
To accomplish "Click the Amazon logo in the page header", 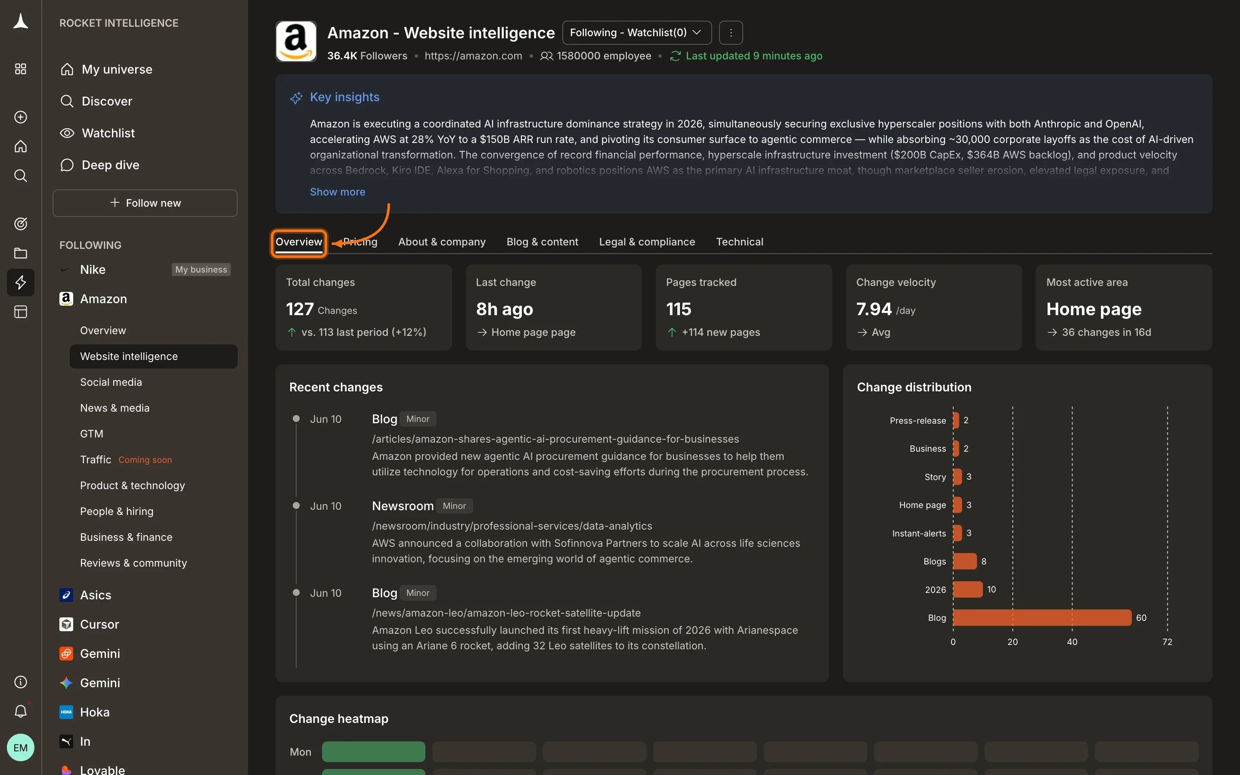I will click(296, 41).
